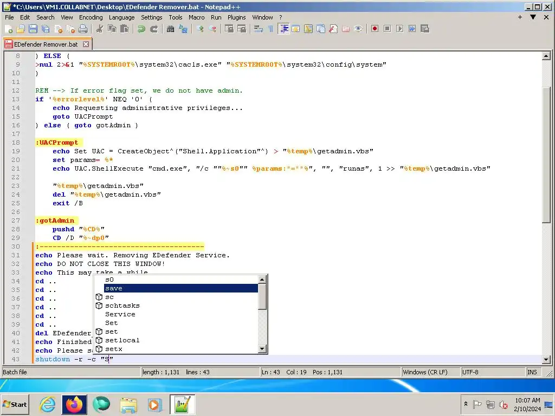
Task: Play back the recorded macro
Action: (399, 29)
